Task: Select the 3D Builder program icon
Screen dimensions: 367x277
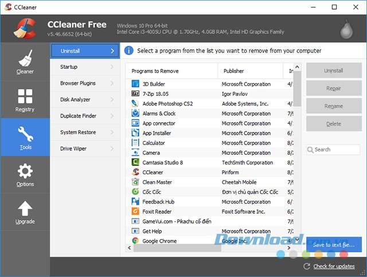Action: 135,84
